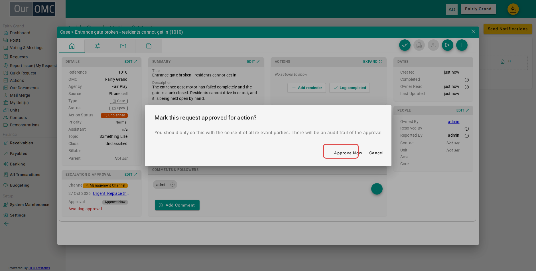
Task: Open the Urgent: Replace link
Action: 111,193
